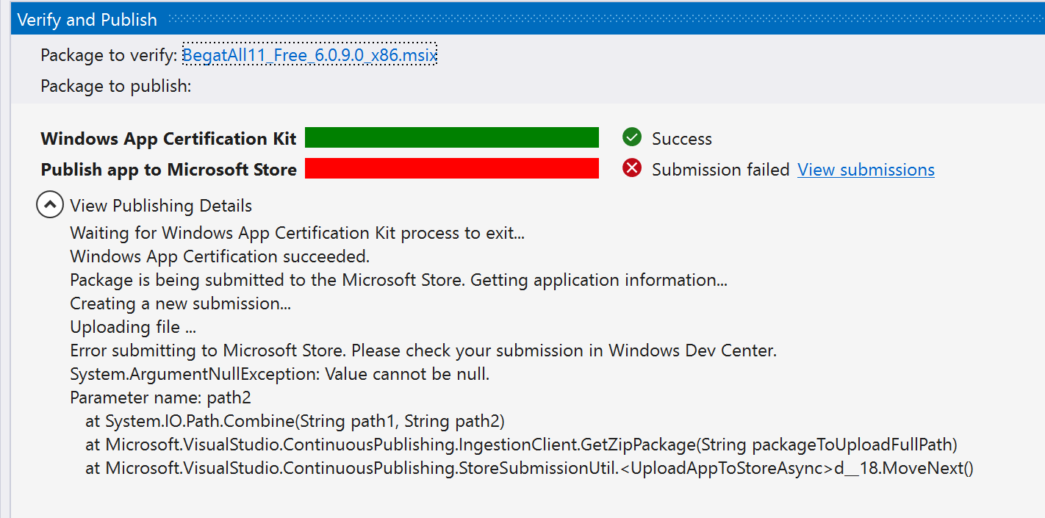1045x518 pixels.
Task: Open the View submissions link
Action: click(866, 169)
